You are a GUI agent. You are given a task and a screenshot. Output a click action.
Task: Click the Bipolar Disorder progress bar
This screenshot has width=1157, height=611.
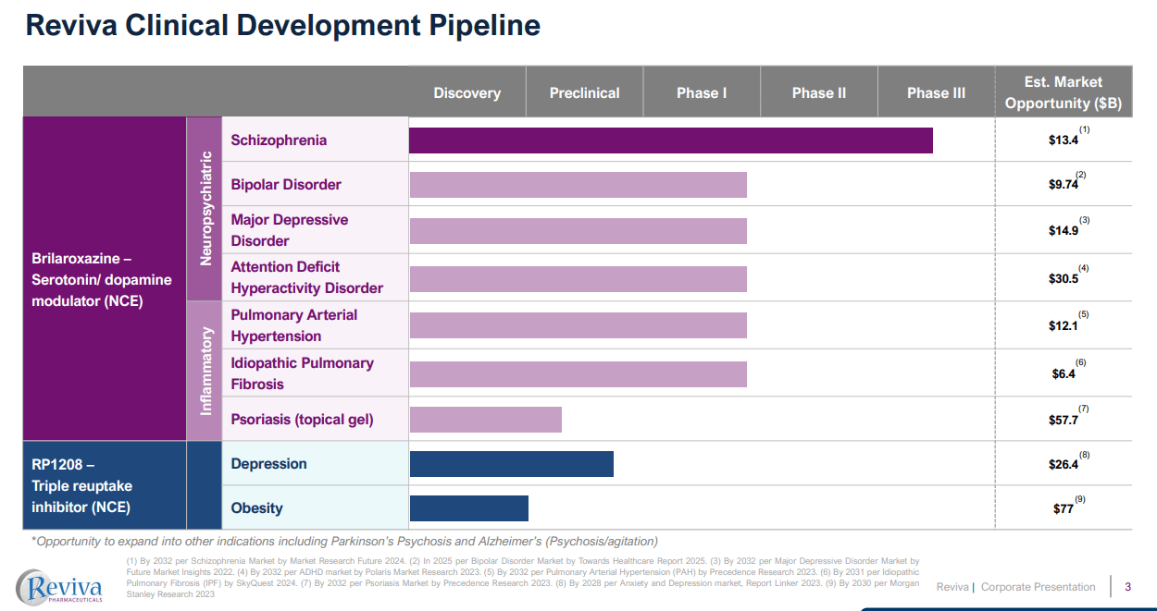[x=578, y=185]
